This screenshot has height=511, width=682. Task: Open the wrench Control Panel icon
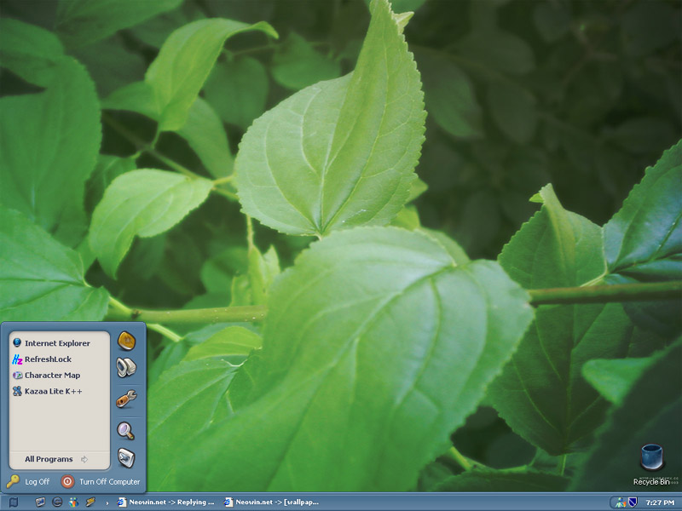coord(126,399)
